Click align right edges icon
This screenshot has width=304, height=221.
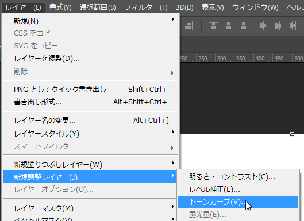tap(189, 26)
